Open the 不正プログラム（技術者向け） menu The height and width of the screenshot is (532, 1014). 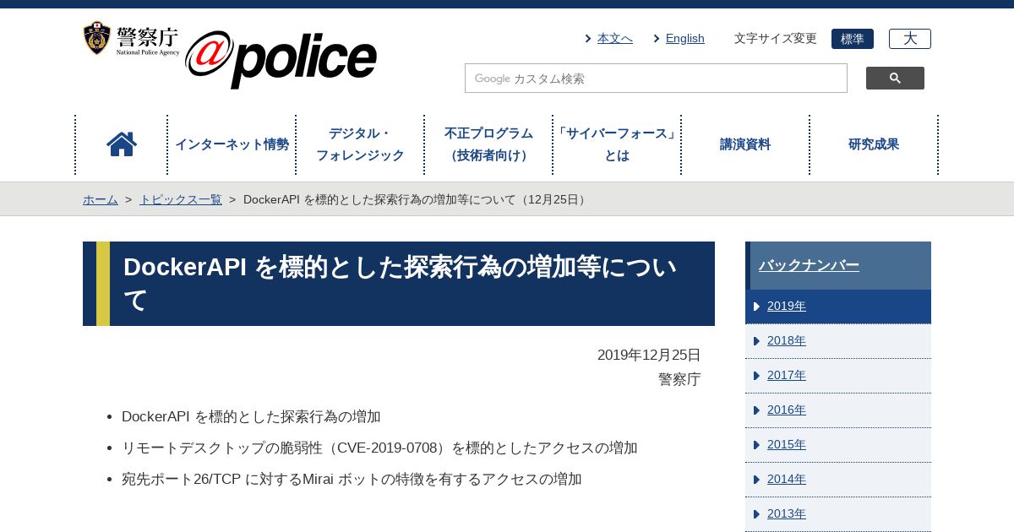[488, 144]
